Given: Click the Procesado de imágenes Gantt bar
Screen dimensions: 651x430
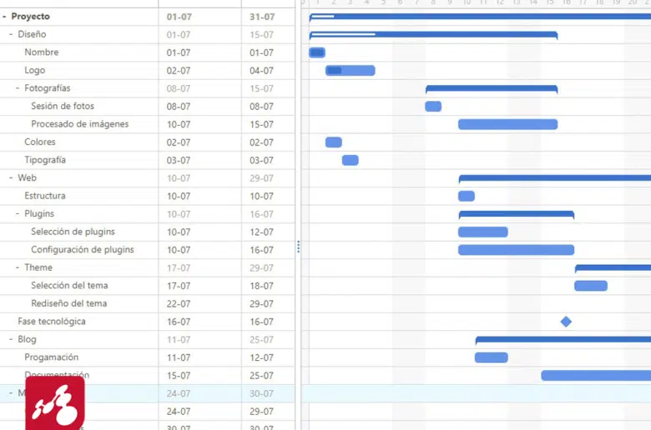Looking at the screenshot, I should click(507, 124).
